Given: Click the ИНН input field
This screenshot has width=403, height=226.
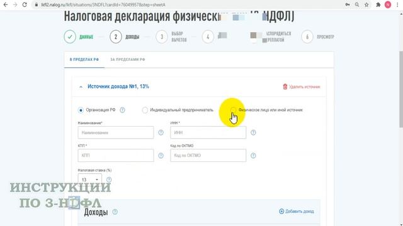Looking at the screenshot, I should coord(208,132).
